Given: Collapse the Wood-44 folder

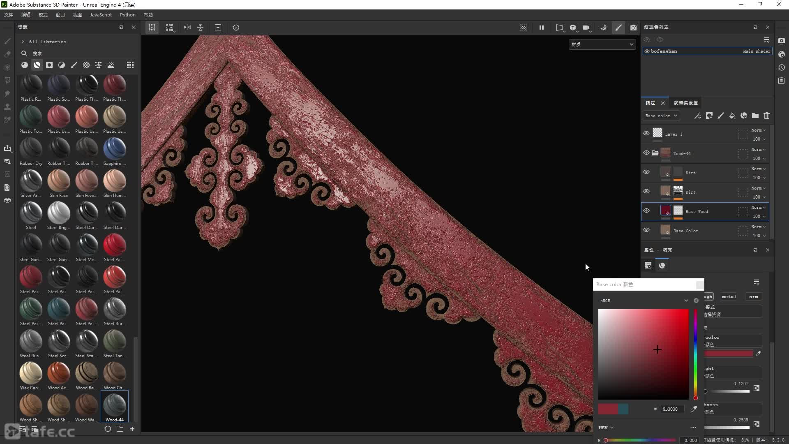Looking at the screenshot, I should pos(655,153).
